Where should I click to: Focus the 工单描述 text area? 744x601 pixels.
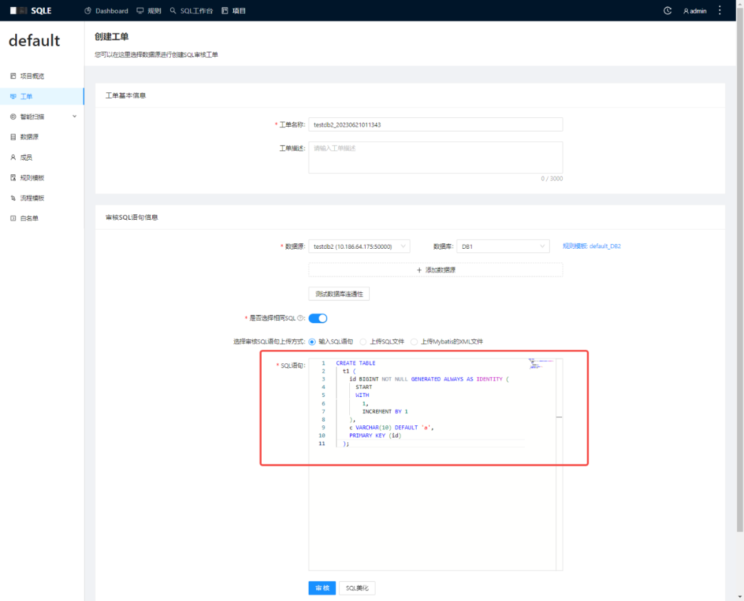pyautogui.click(x=435, y=157)
